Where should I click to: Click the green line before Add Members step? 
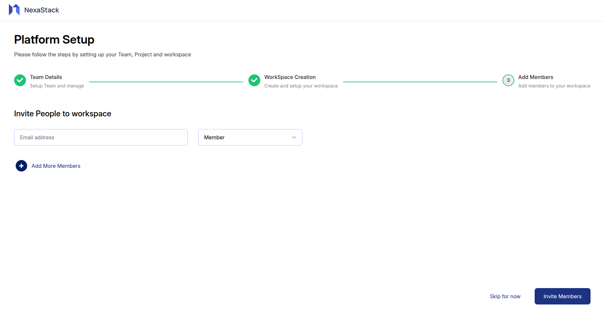click(x=419, y=80)
